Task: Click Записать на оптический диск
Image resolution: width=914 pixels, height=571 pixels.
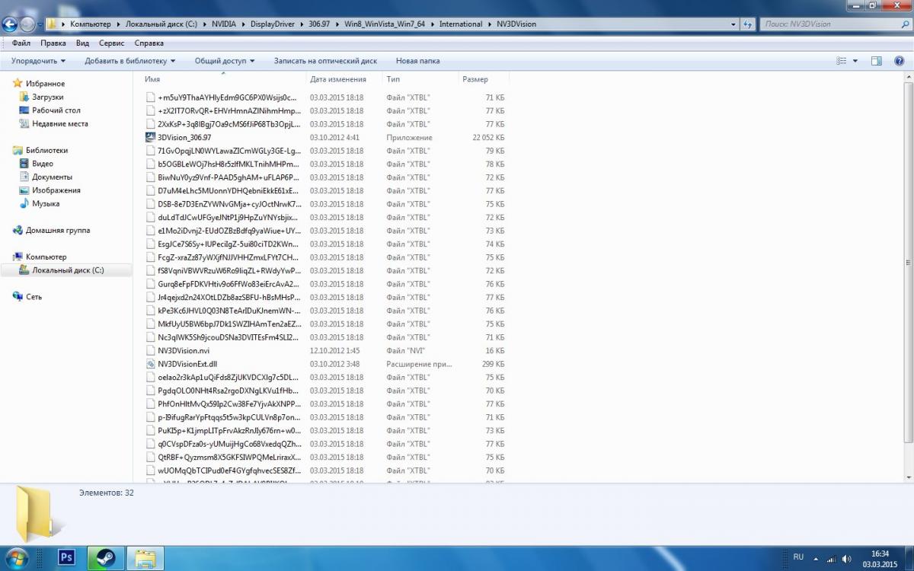Action: click(x=325, y=61)
